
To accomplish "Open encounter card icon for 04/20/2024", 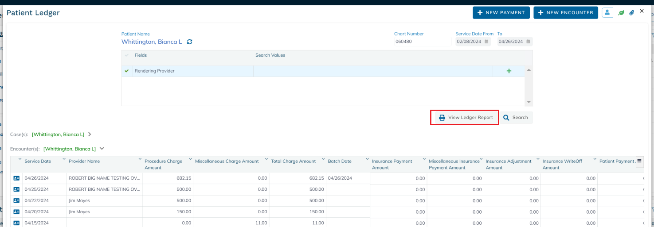I will pyautogui.click(x=16, y=212).
